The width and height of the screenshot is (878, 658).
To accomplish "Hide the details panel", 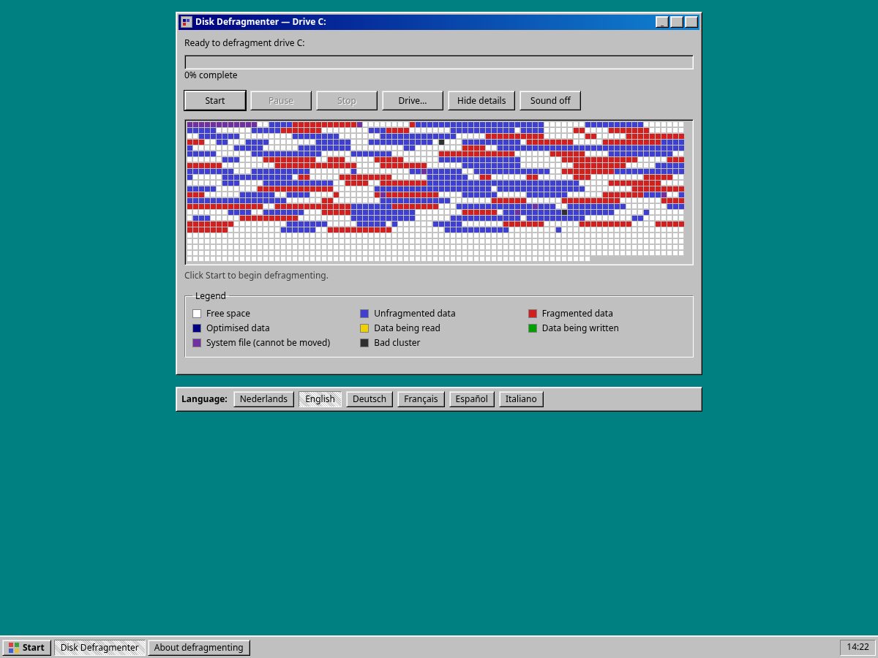I will pos(481,100).
